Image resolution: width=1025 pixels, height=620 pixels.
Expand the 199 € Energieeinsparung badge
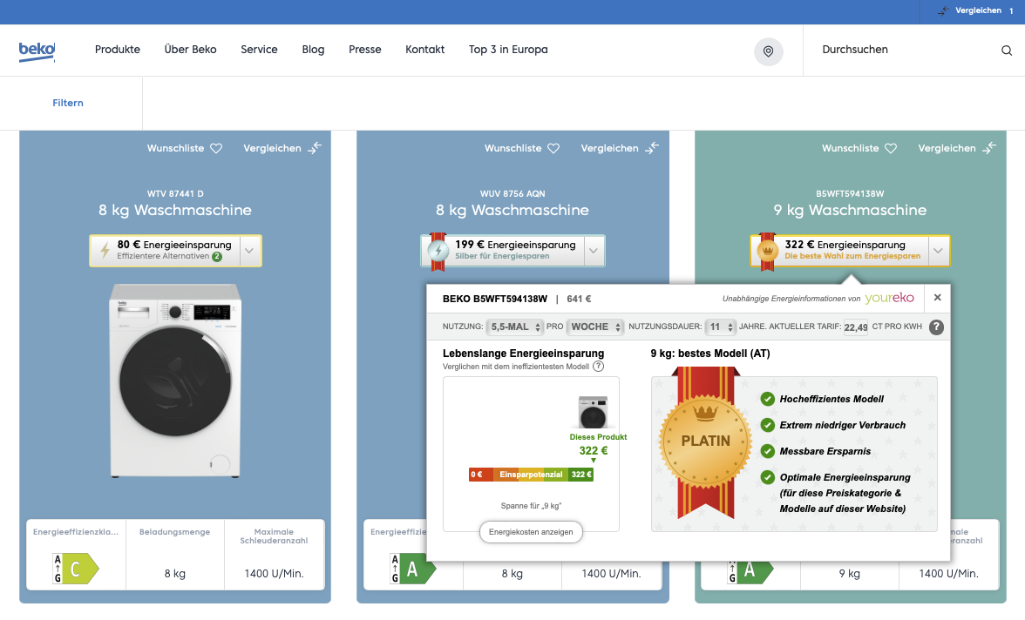(594, 251)
